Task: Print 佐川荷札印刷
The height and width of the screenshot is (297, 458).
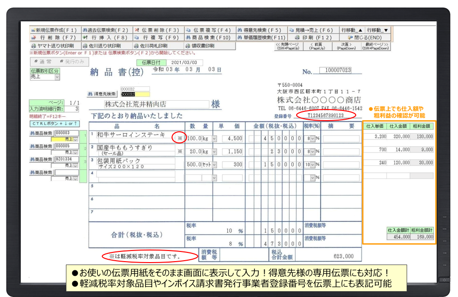Action: 158,46
